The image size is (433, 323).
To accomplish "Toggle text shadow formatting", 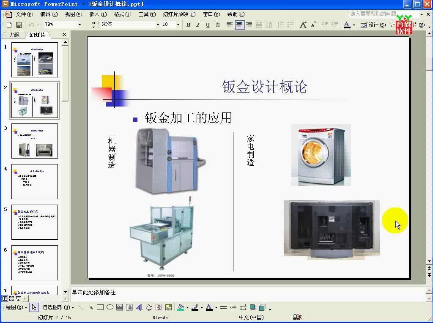I will pyautogui.click(x=218, y=25).
